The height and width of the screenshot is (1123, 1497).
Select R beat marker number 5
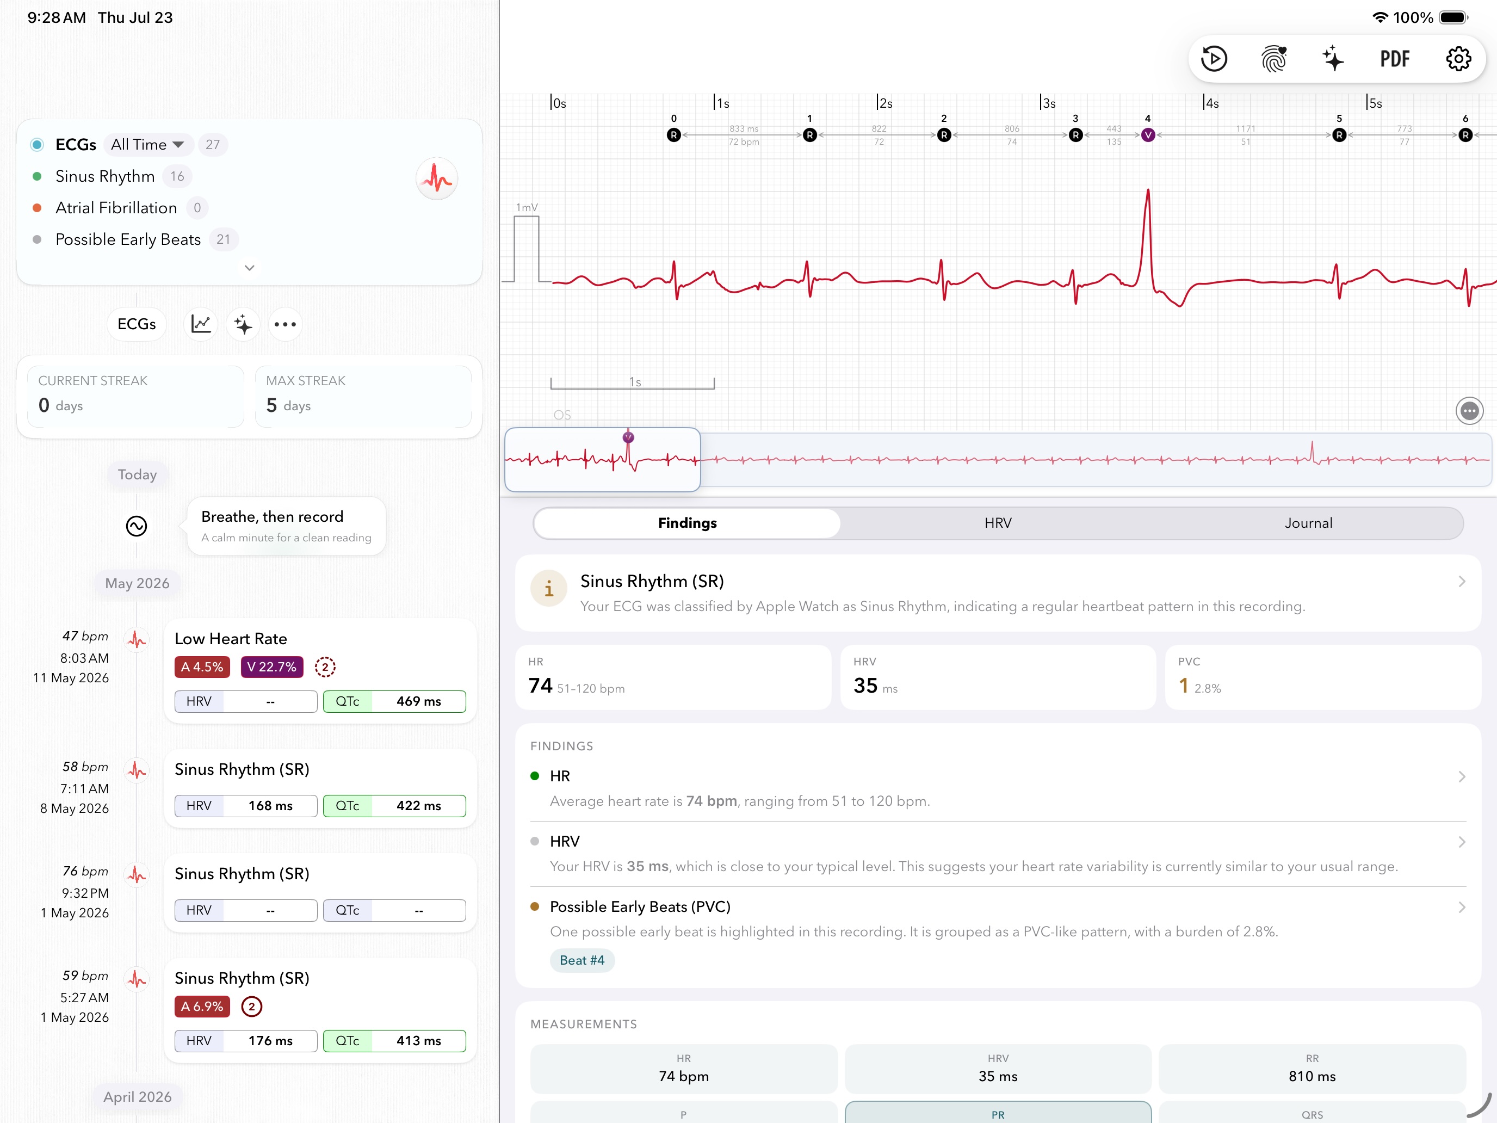pyautogui.click(x=1339, y=135)
